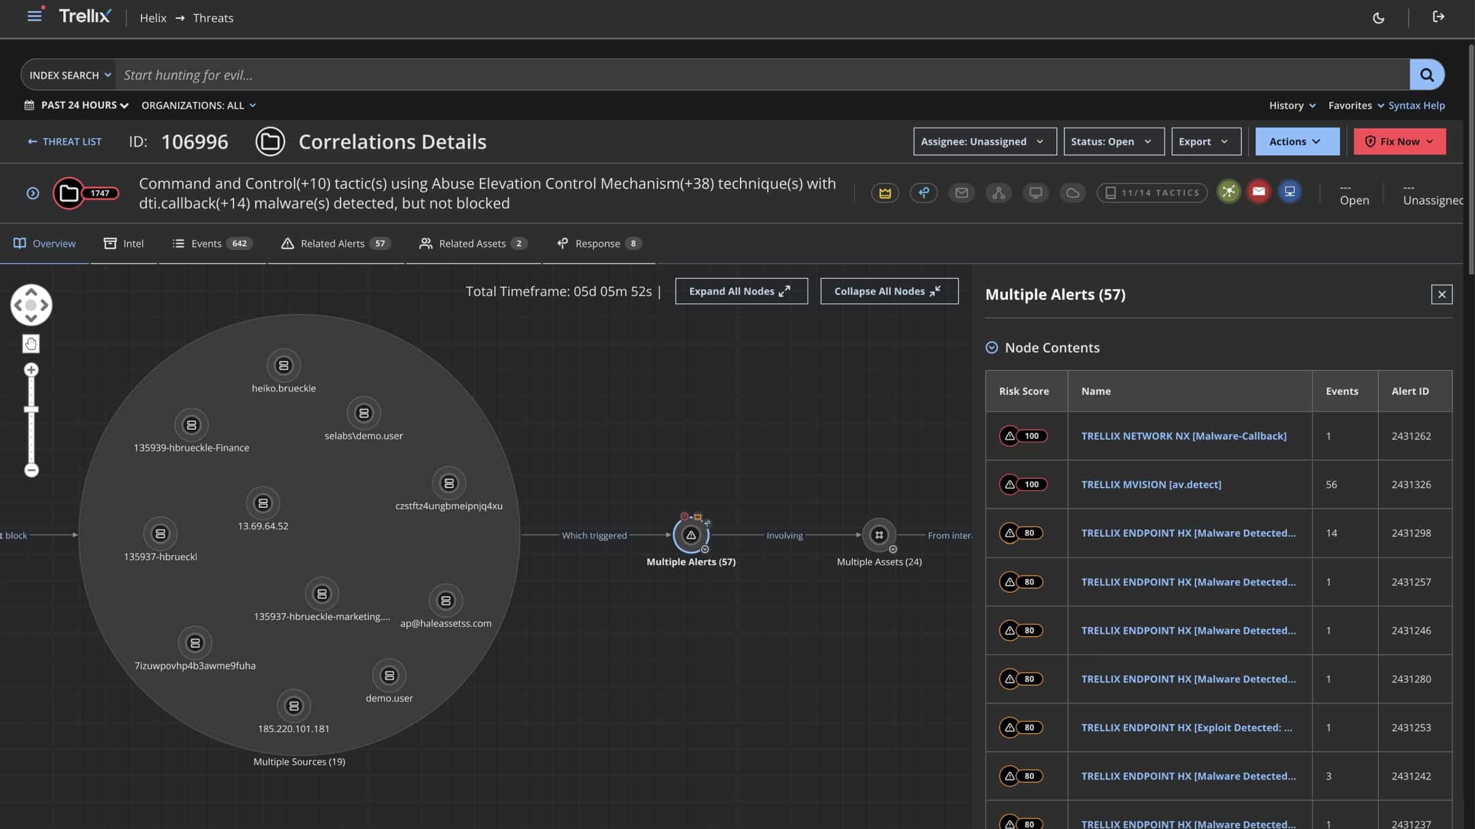Open TRELLIX MVISION [av.detect] alert
1475x829 pixels.
(x=1150, y=485)
